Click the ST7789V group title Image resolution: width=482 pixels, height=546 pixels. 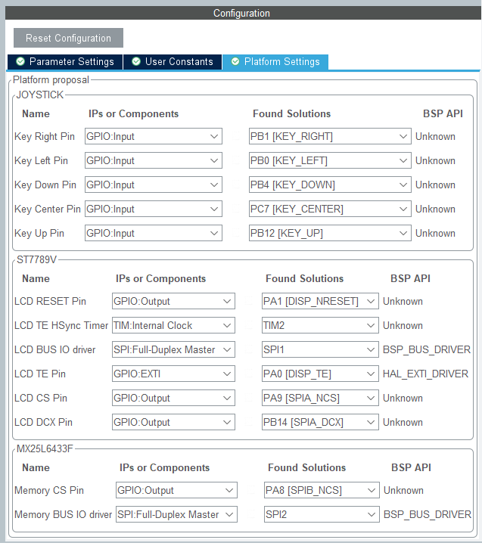coord(36,259)
